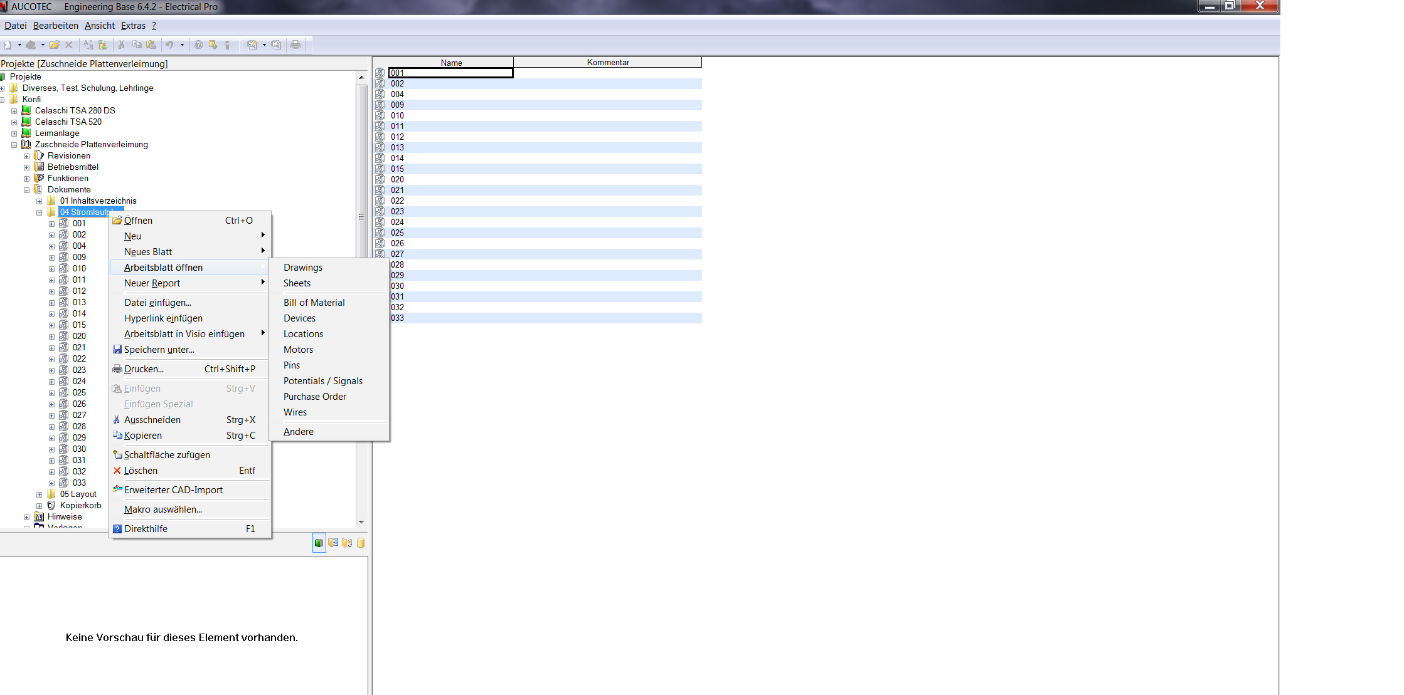This screenshot has width=1404, height=695.
Task: Select Funktionen in the project tree
Action: click(x=68, y=179)
